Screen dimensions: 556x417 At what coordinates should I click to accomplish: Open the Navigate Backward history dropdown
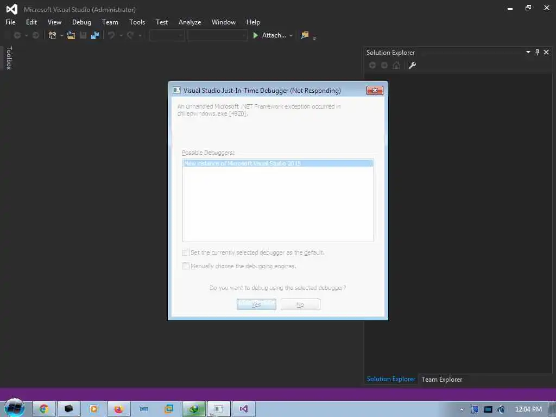(26, 35)
